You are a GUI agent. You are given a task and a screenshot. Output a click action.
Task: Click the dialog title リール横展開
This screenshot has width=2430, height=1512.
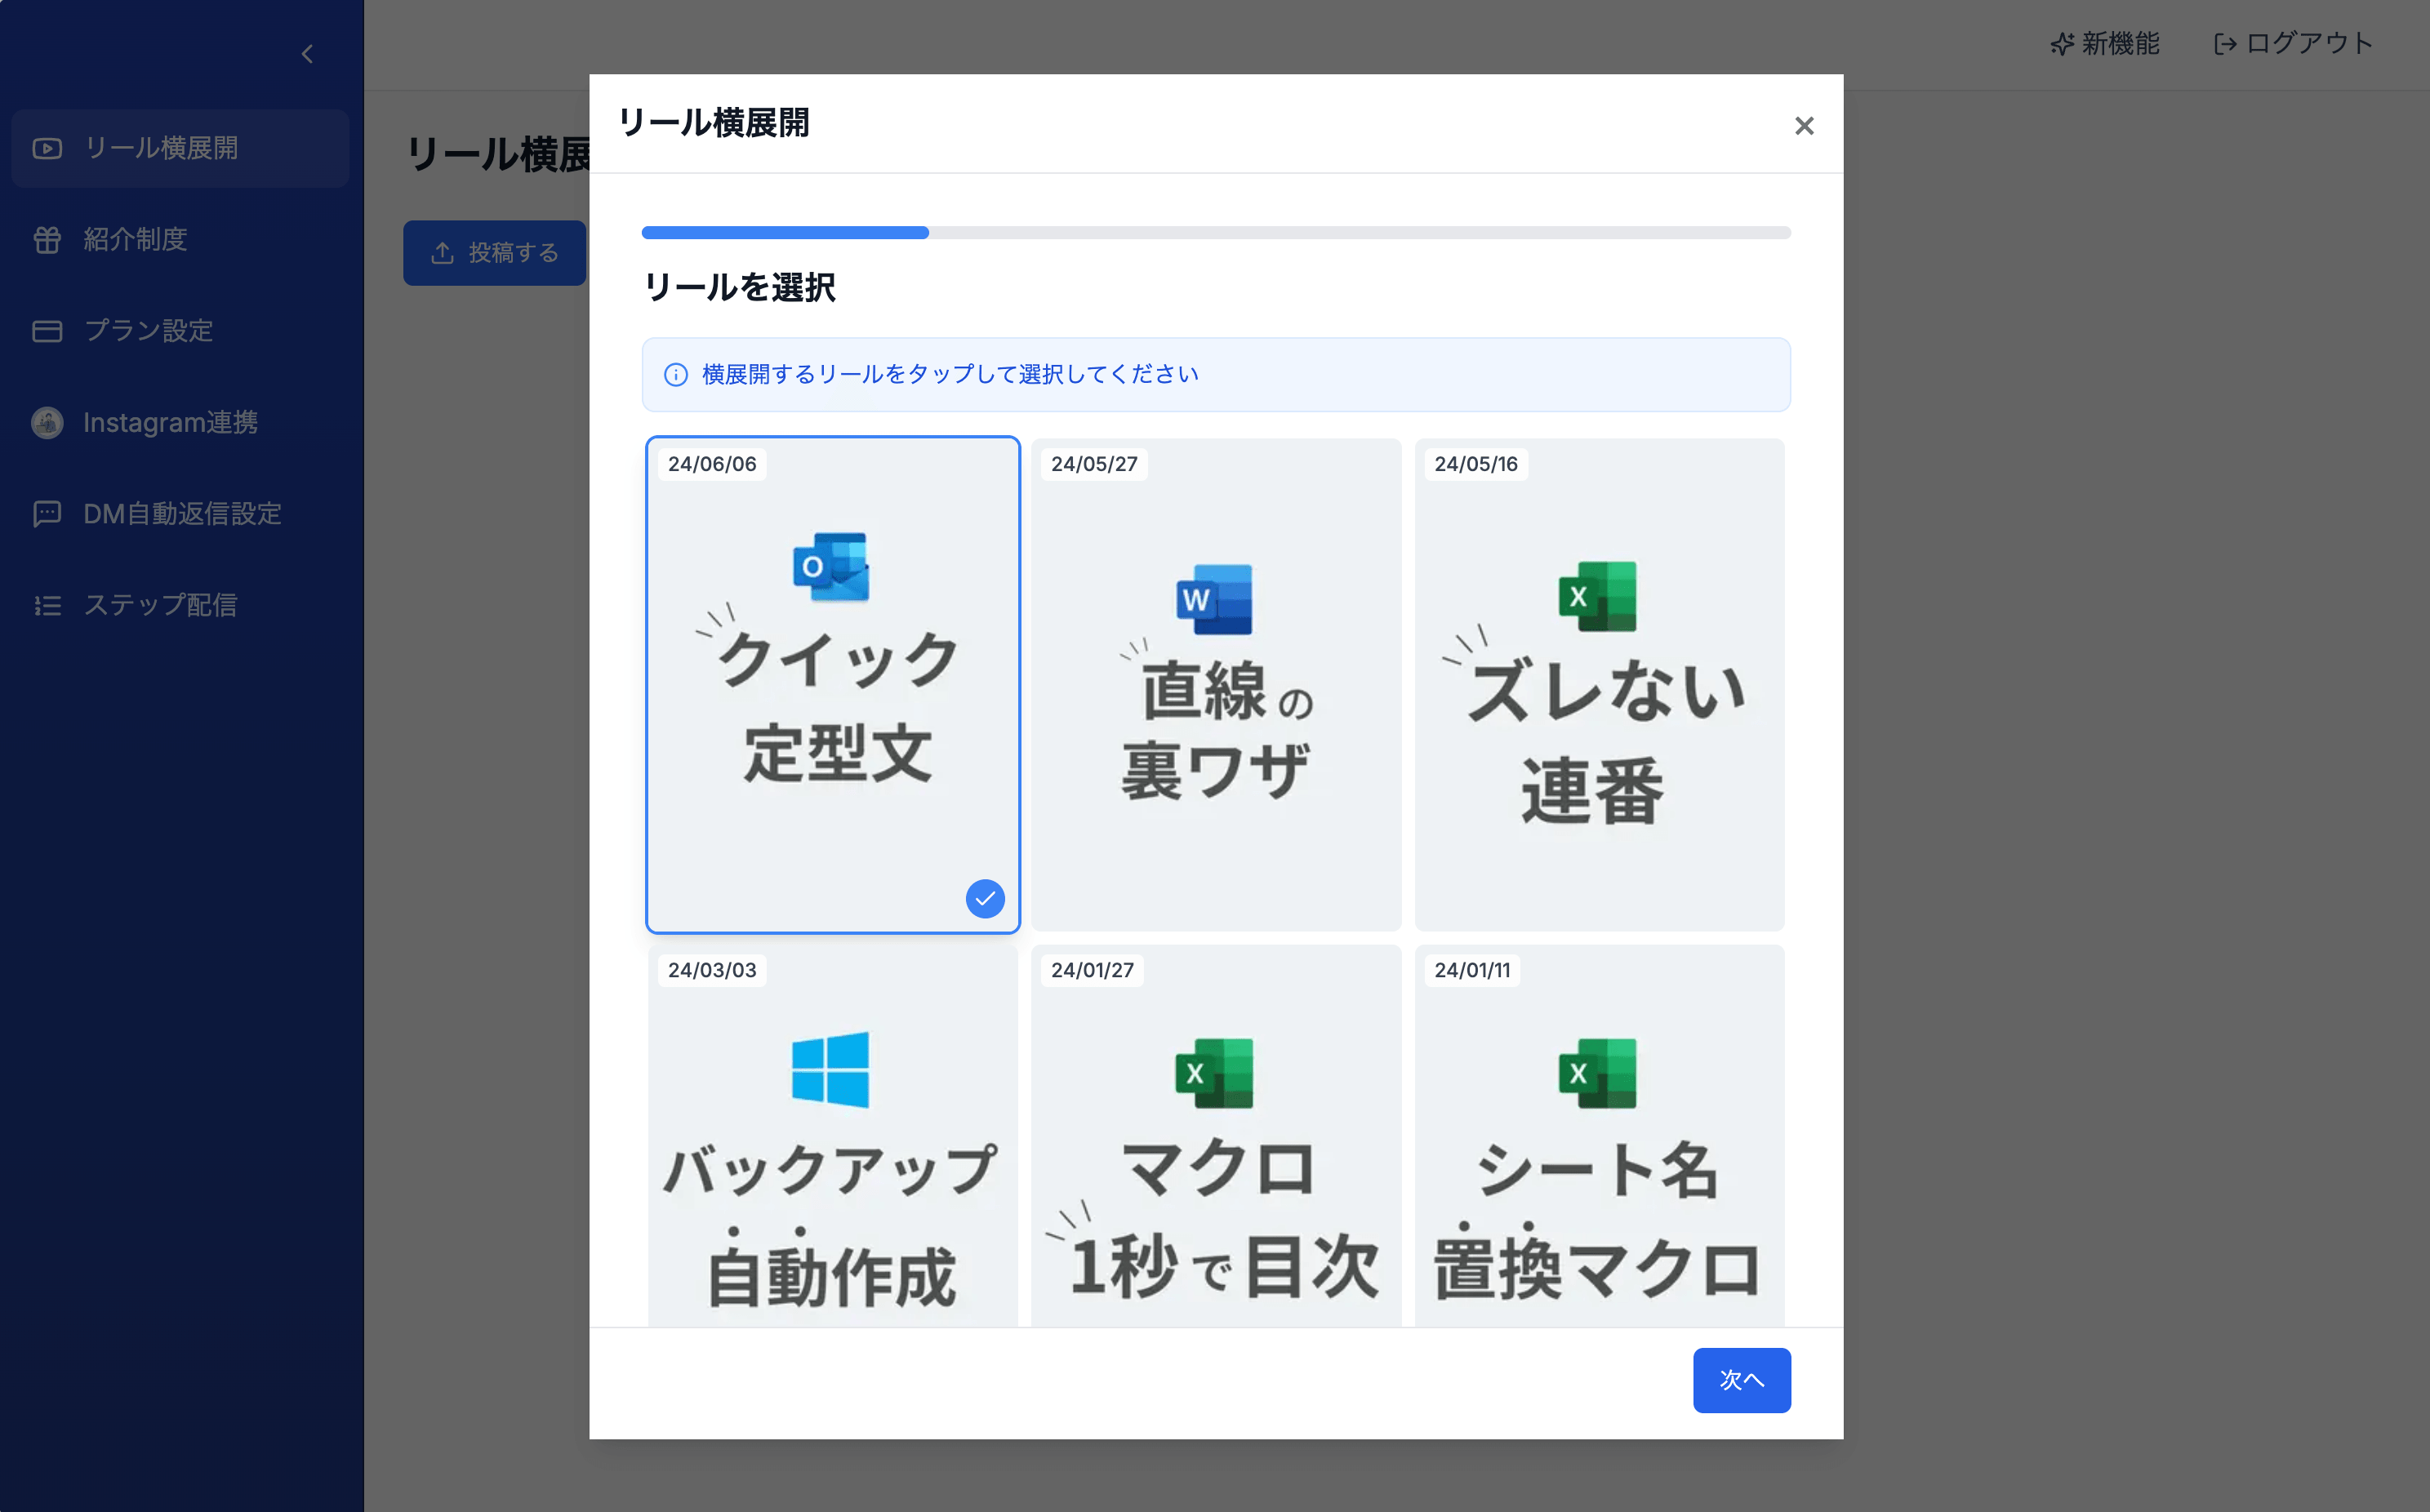[714, 123]
